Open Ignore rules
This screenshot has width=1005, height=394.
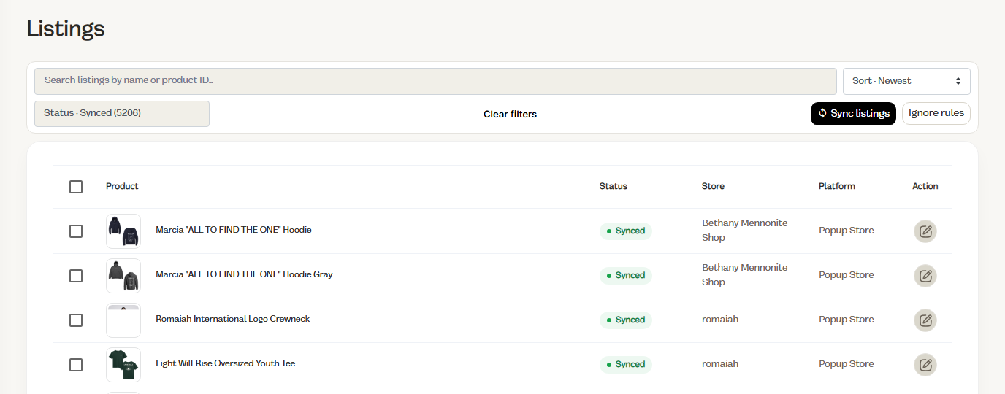tap(936, 113)
